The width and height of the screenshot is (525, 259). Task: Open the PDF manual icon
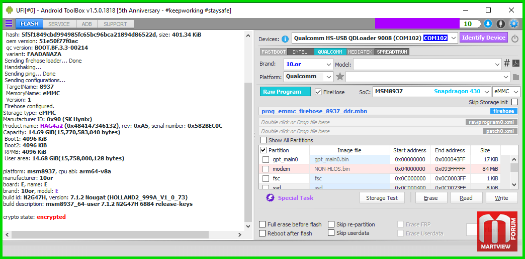pos(516,64)
